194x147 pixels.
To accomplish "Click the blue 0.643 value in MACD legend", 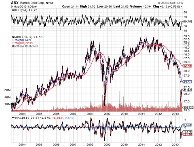I will pyautogui.click(x=69, y=118).
